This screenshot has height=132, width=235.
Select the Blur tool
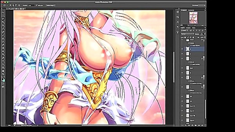point(3,51)
